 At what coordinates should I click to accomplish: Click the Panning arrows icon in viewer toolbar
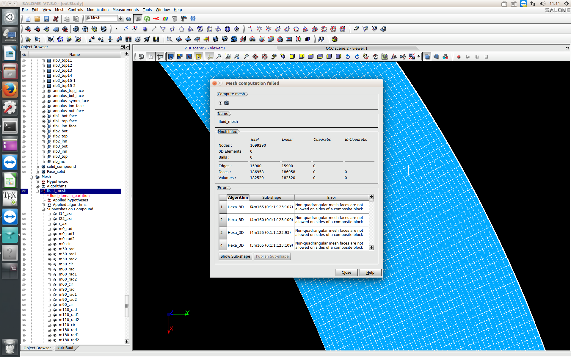(x=255, y=57)
